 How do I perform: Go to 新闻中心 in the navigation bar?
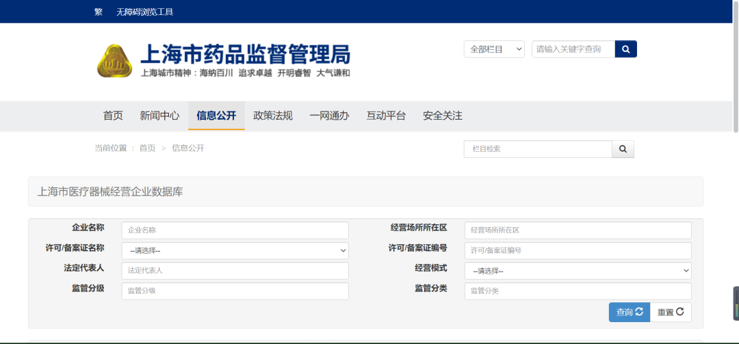[159, 116]
